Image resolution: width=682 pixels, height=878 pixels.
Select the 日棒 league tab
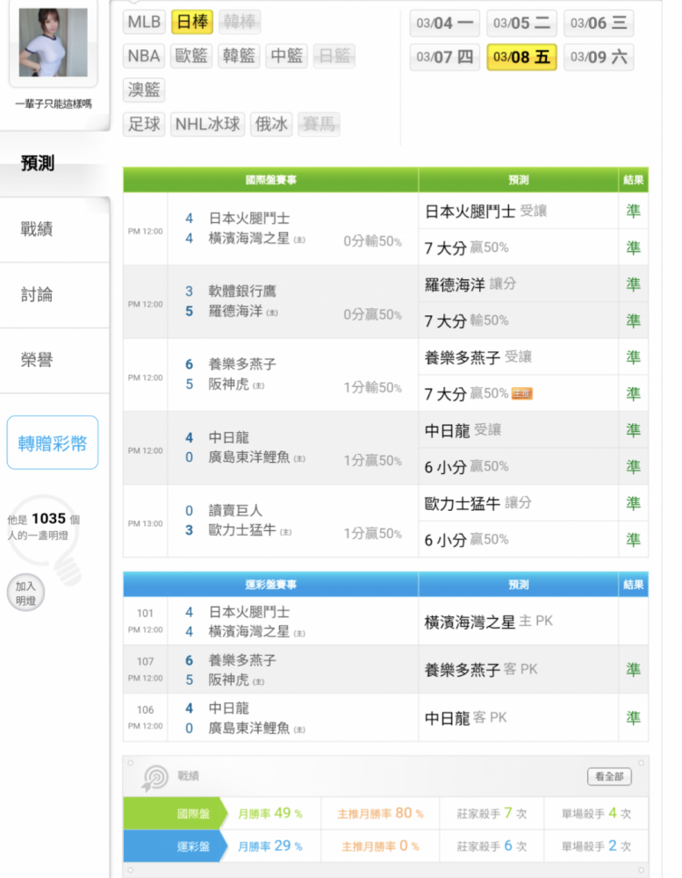pyautogui.click(x=192, y=22)
